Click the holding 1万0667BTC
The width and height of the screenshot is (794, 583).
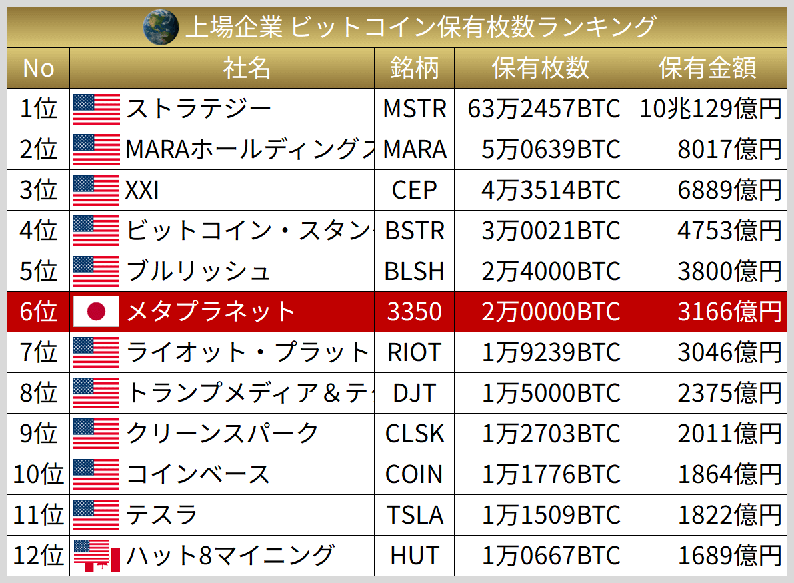551,556
